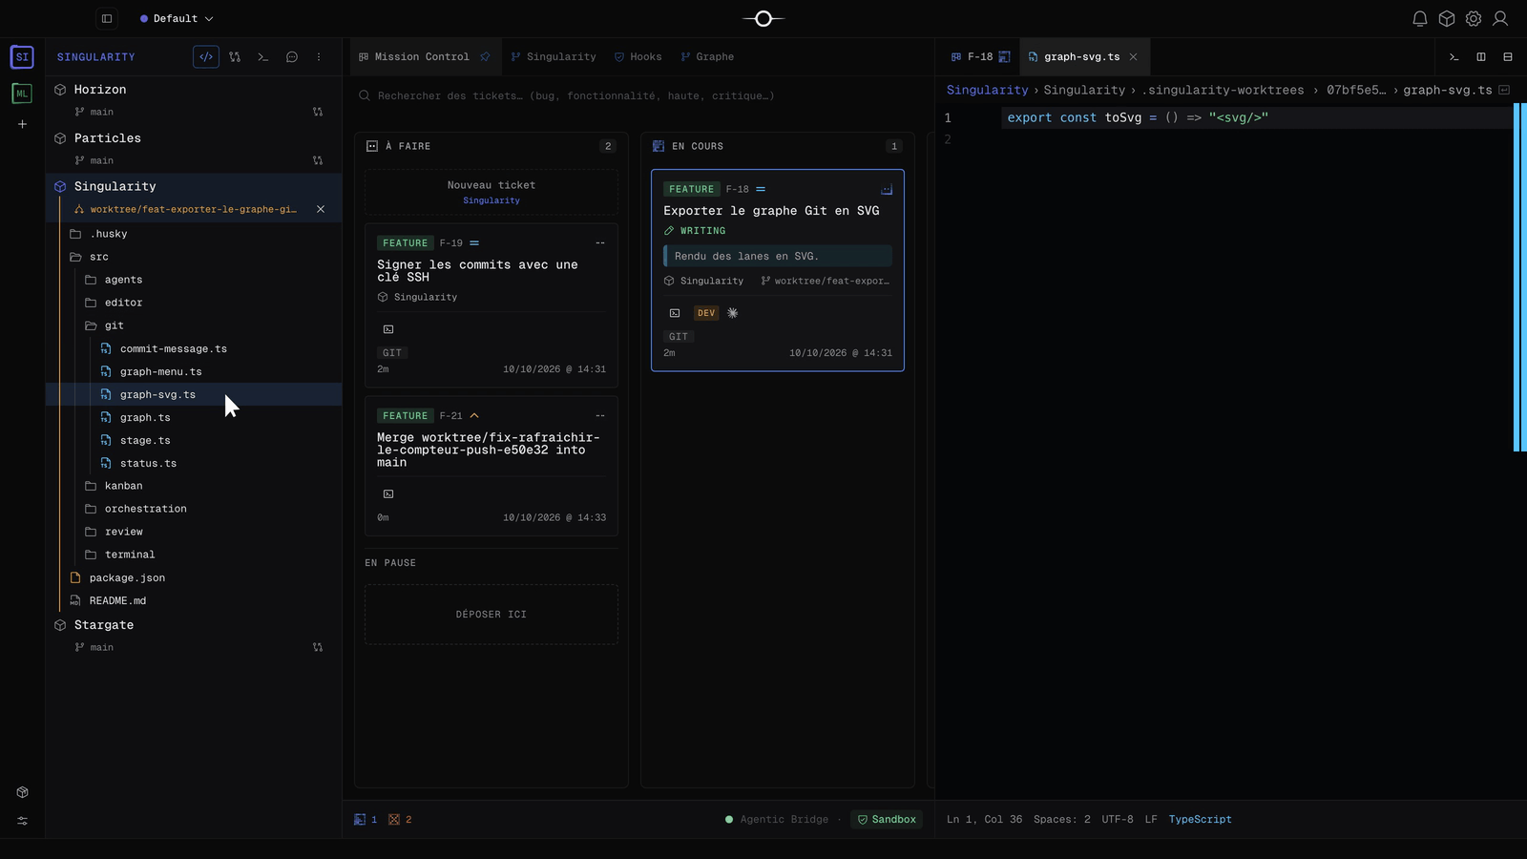Expand the review folder
Viewport: 1527px width, 859px height.
[x=194, y=532]
